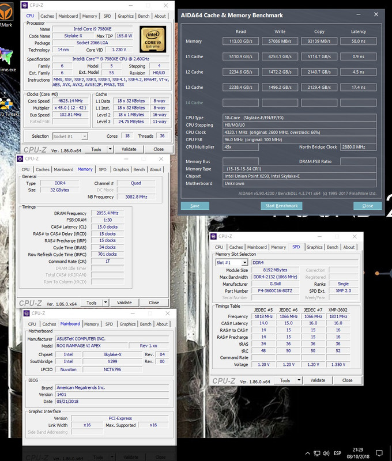392x461 pixels.
Task: Switch to SPD tab in Memory window
Action: [103, 169]
